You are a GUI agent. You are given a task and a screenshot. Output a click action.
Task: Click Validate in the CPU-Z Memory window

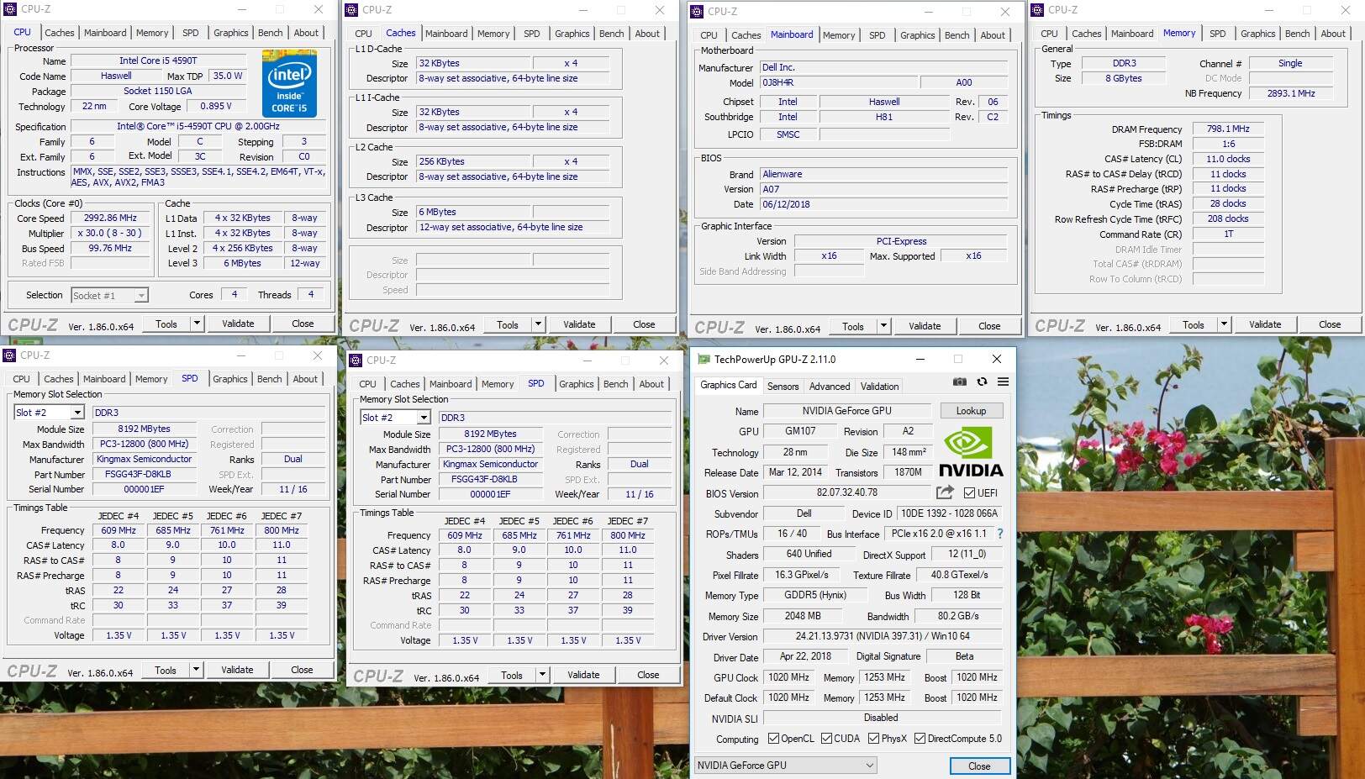tap(1265, 324)
